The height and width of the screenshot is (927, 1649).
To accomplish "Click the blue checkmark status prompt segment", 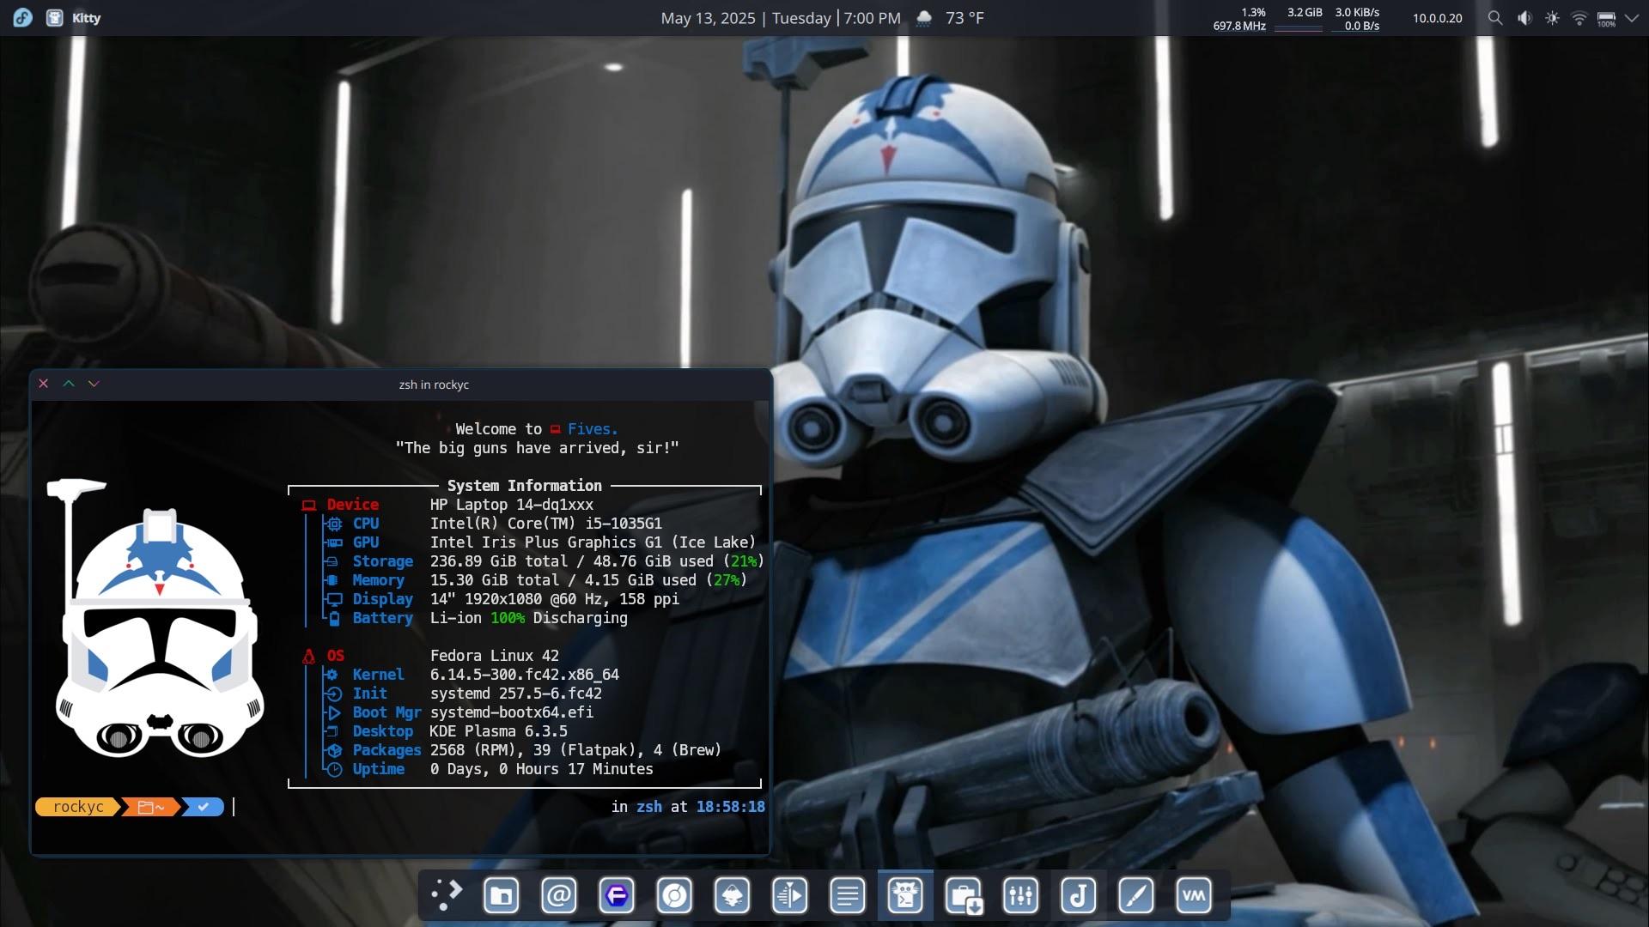I will tap(204, 807).
